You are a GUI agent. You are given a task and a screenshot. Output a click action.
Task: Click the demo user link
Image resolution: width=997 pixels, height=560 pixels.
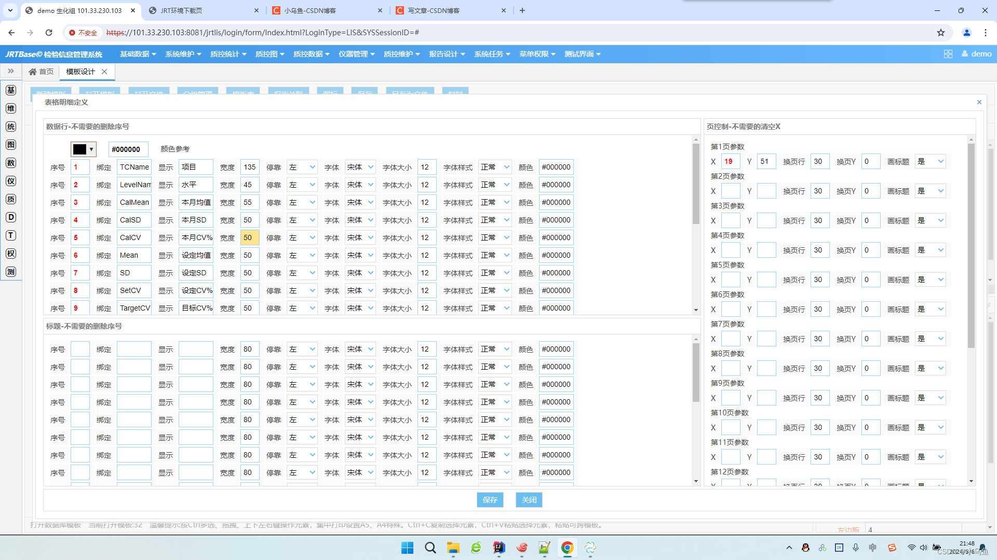pyautogui.click(x=977, y=54)
